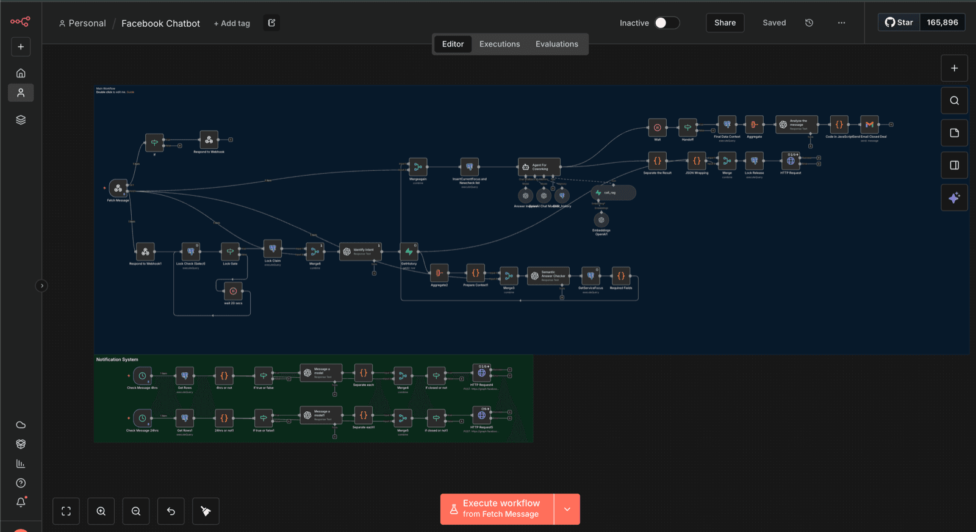Expand the collapsed left sidebar chevron
976x532 pixels.
(41, 286)
